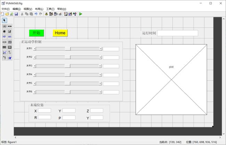
Task: Select the edit box beside 关节3 slider
Action: 111,66
